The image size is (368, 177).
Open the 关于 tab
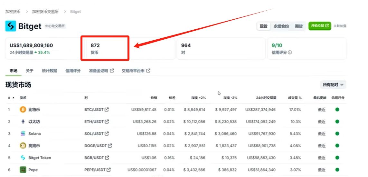(29, 71)
